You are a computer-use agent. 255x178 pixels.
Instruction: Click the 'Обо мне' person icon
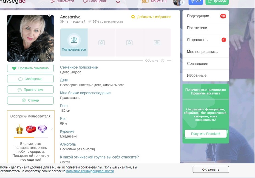point(162,61)
